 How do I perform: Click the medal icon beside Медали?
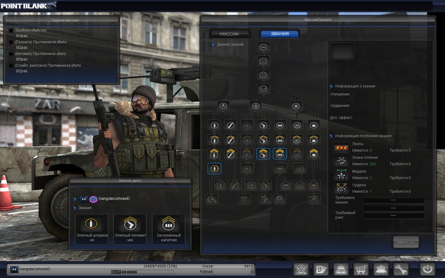341,175
